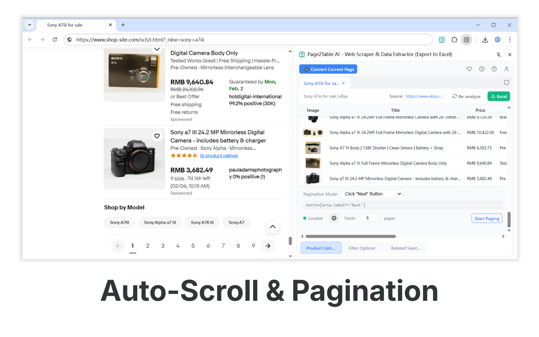
Task: Open 'Sony a7 III 24.2 MP Mirrorless Digital' listing title
Action: click(218, 136)
